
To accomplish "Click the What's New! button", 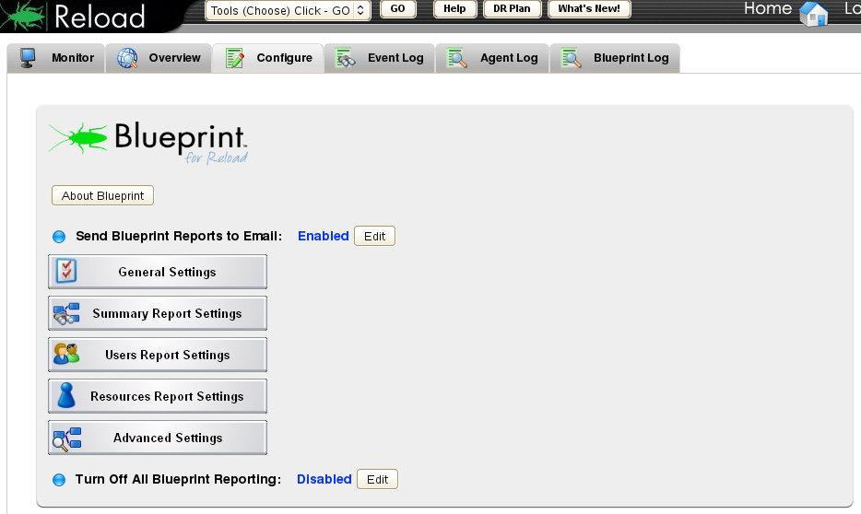I will [x=589, y=9].
